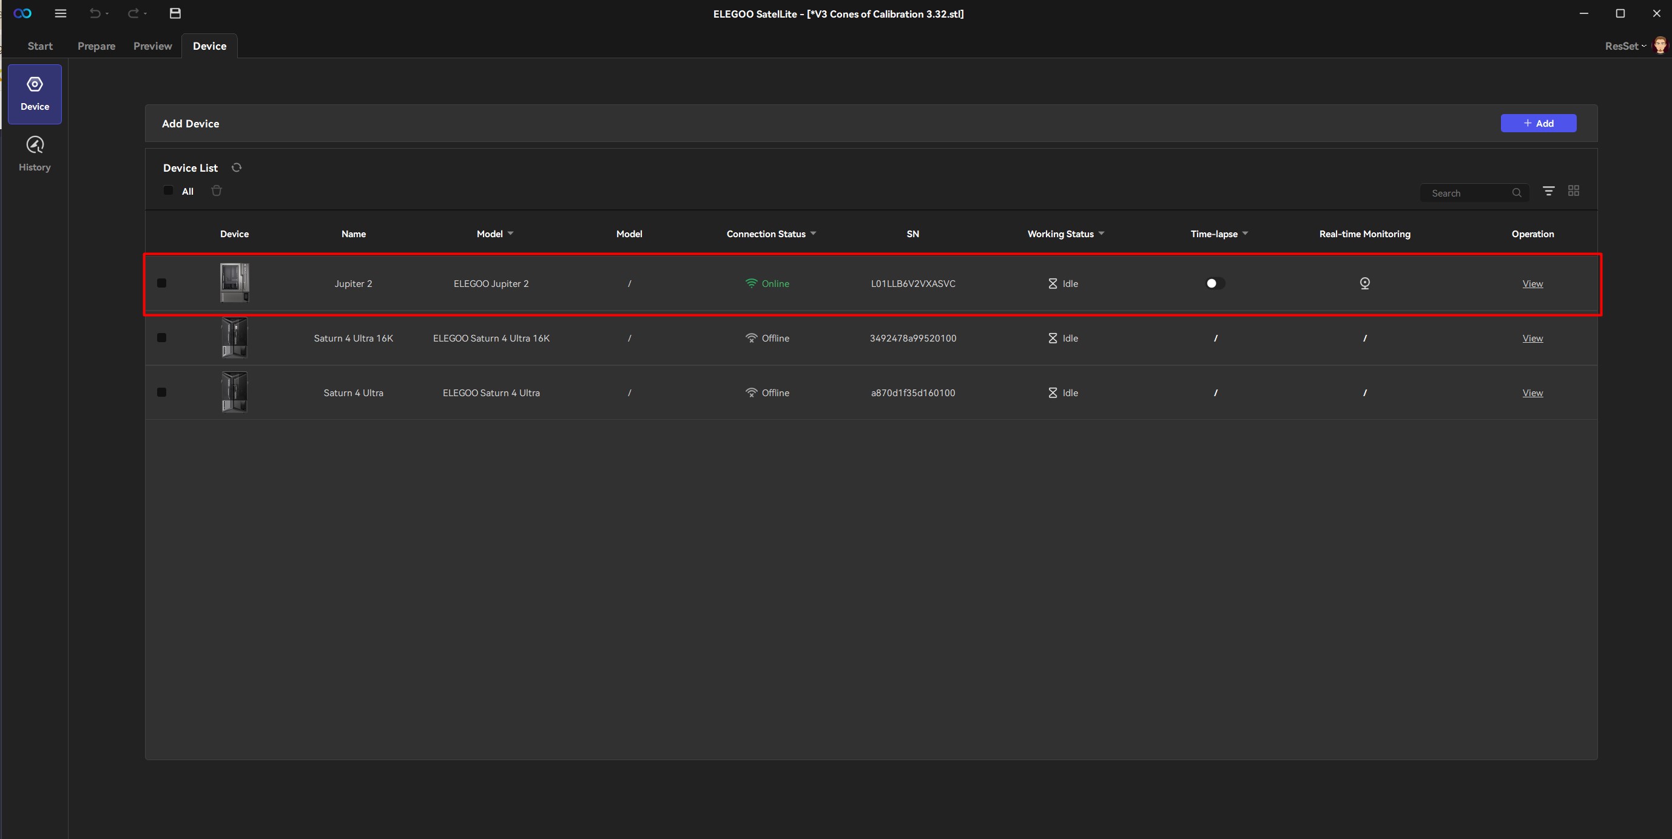This screenshot has height=839, width=1672.
Task: Click the Saturn 4 Ultra 16K thumbnail
Action: 234,337
